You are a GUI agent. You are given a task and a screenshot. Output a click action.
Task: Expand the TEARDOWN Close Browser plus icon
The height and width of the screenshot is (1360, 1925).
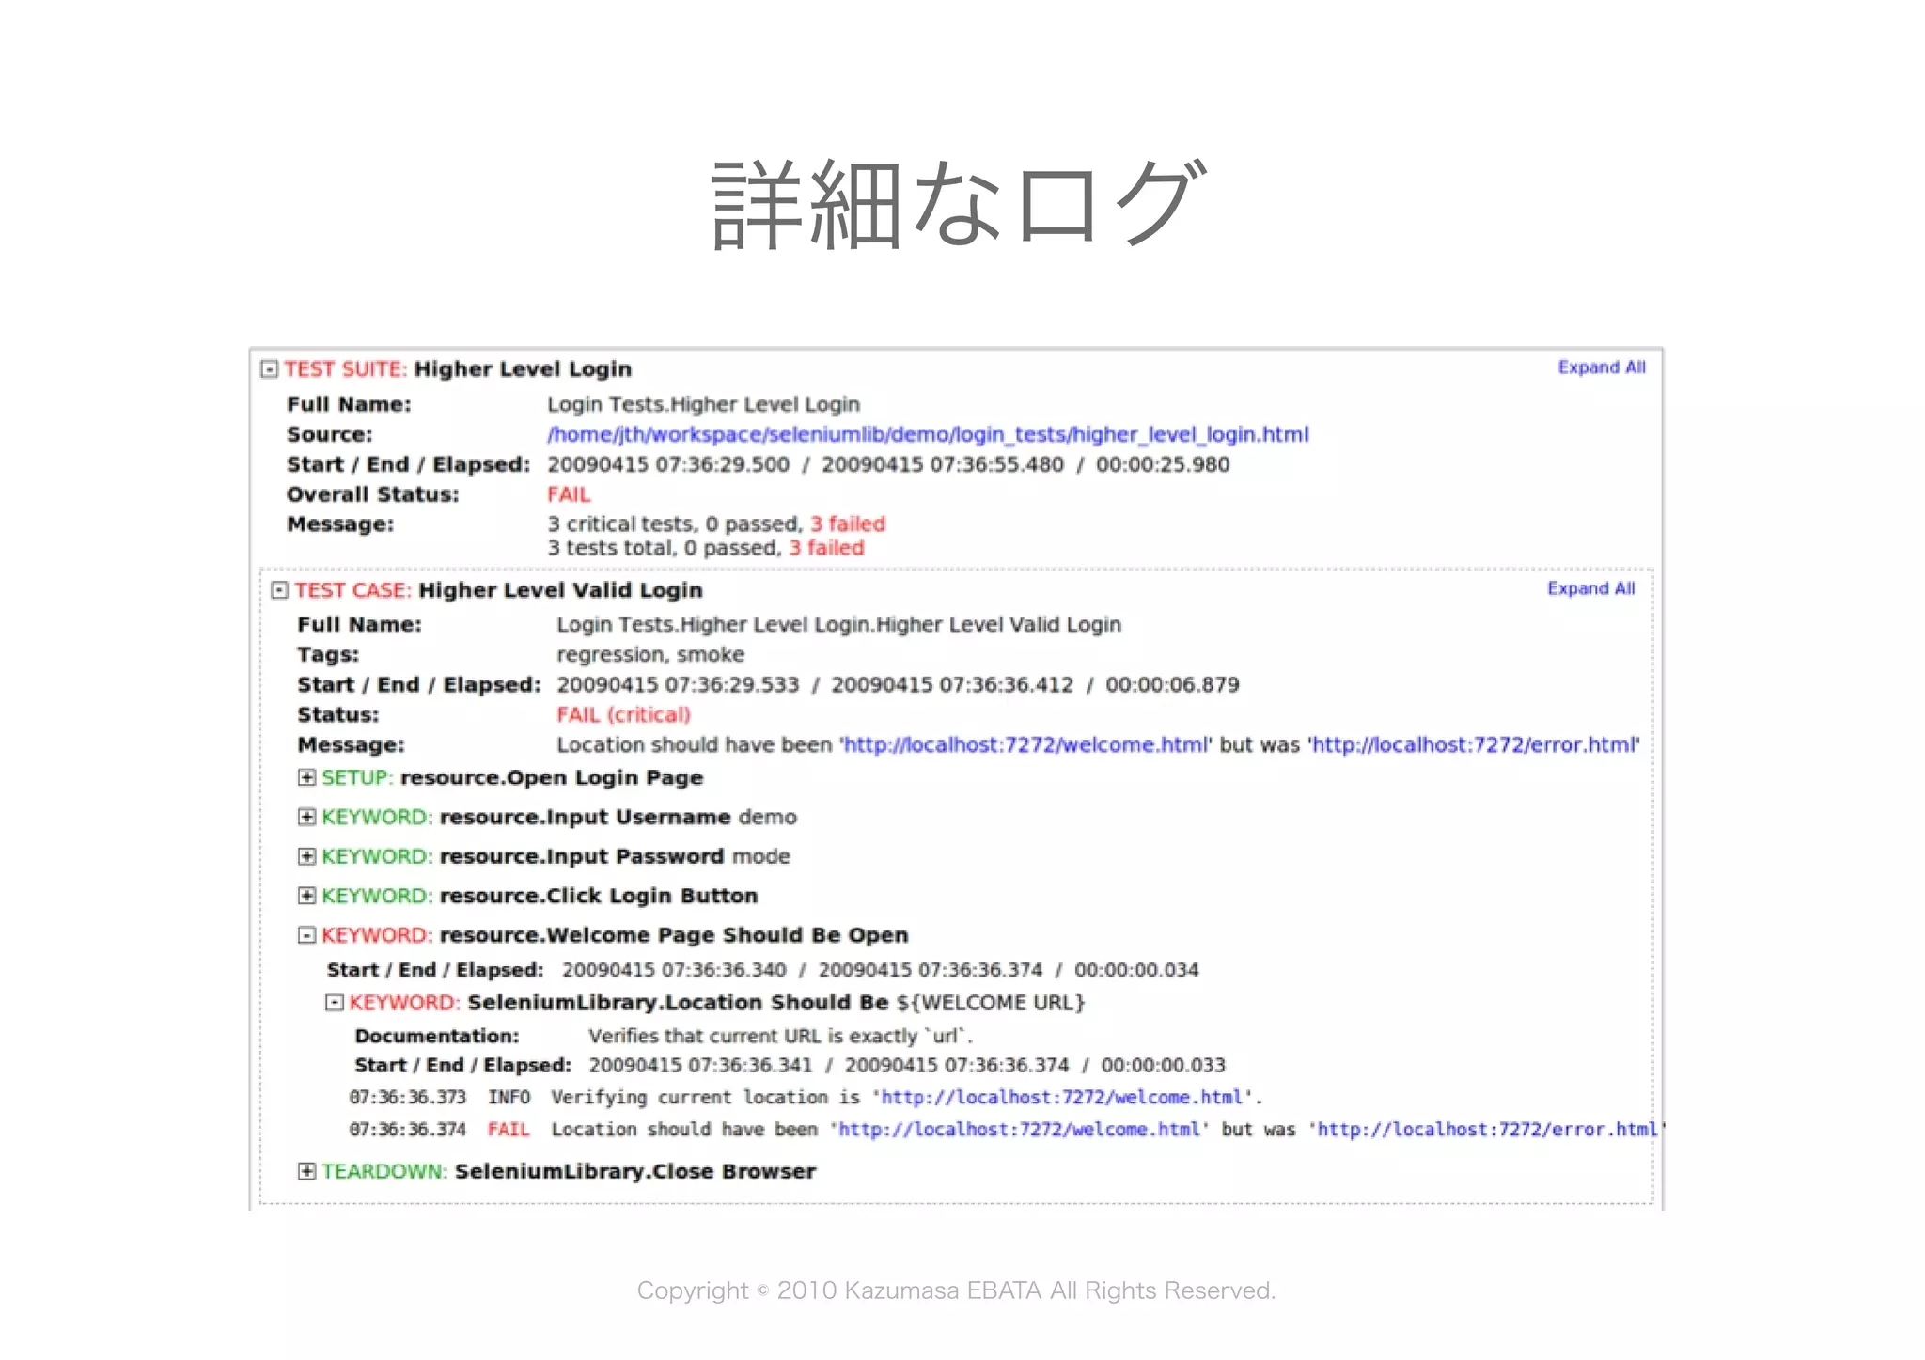coord(306,1171)
